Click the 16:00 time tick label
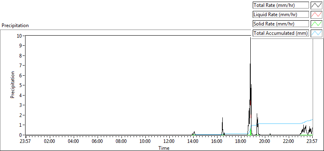 coord(217,142)
